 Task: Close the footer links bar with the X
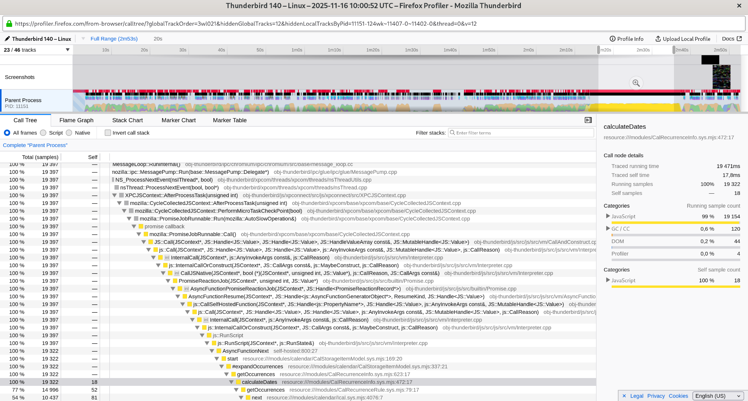tap(624, 396)
